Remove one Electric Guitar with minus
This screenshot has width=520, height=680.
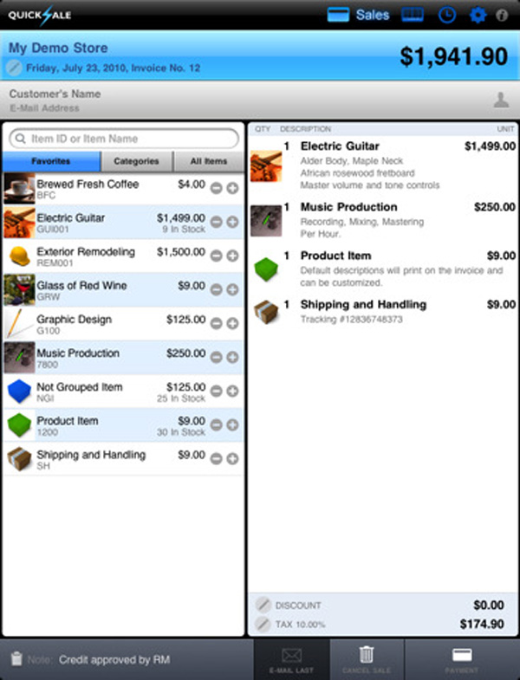click(216, 222)
